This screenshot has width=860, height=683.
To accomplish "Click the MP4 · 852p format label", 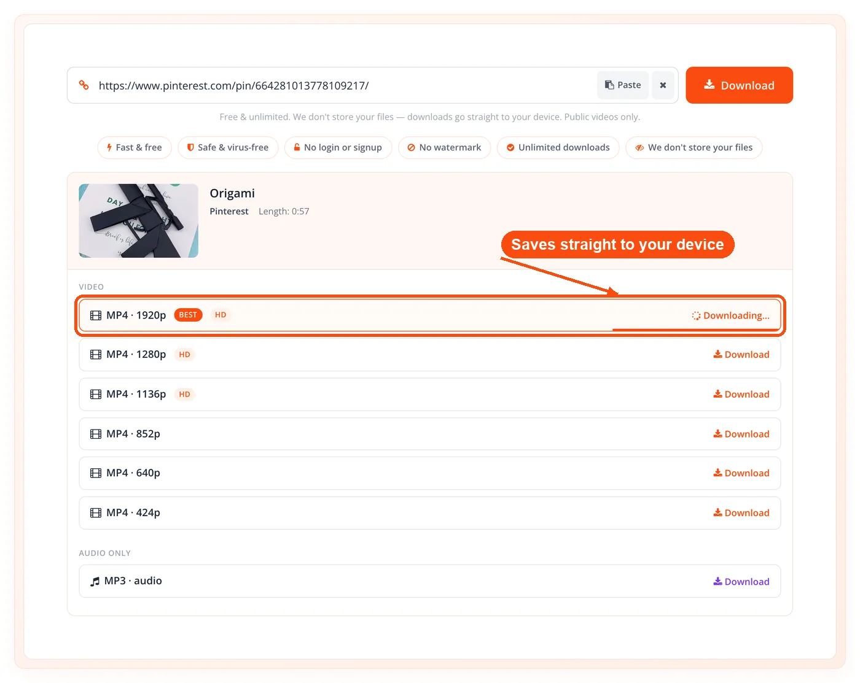I will [x=133, y=434].
